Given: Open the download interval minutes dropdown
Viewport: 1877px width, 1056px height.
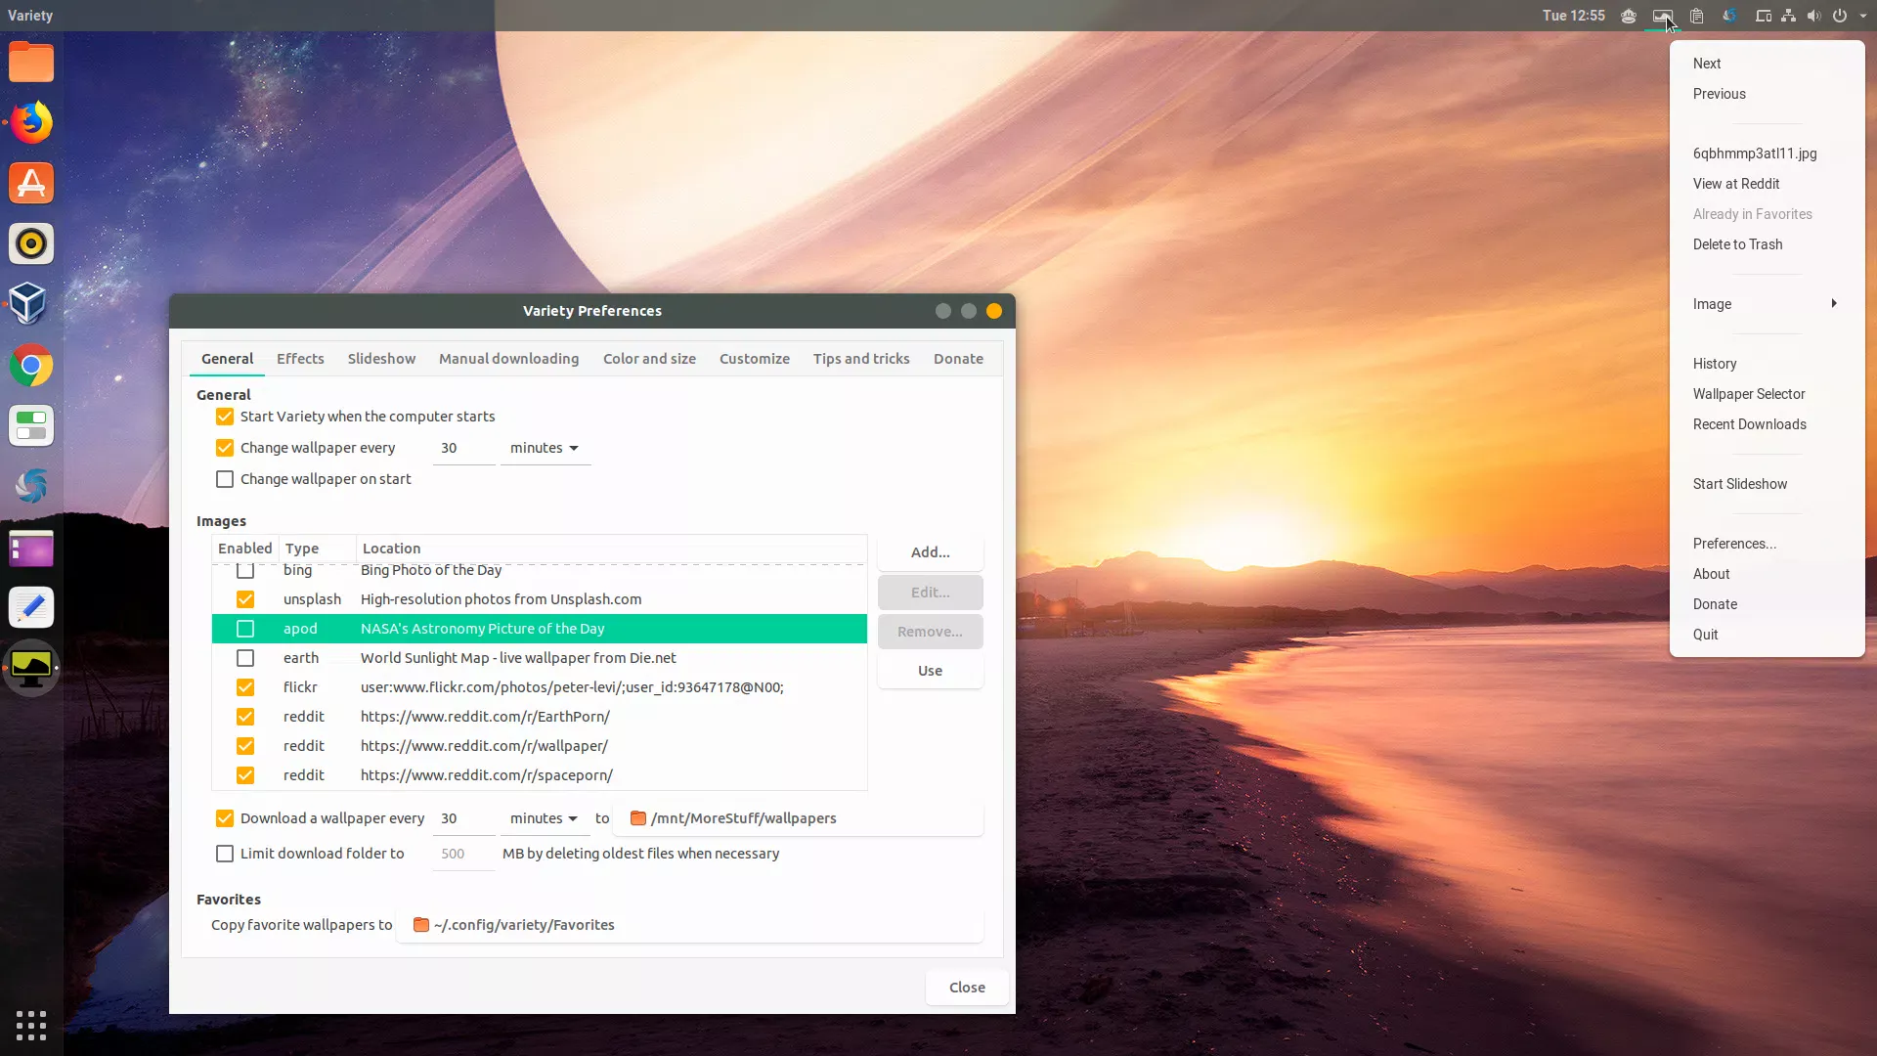Looking at the screenshot, I should (544, 818).
